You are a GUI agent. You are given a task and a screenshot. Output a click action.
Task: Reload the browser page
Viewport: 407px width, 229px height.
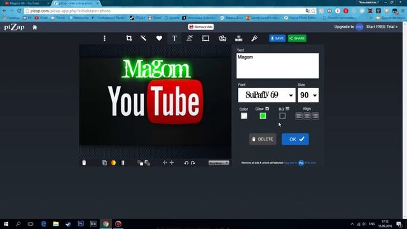coord(19,11)
